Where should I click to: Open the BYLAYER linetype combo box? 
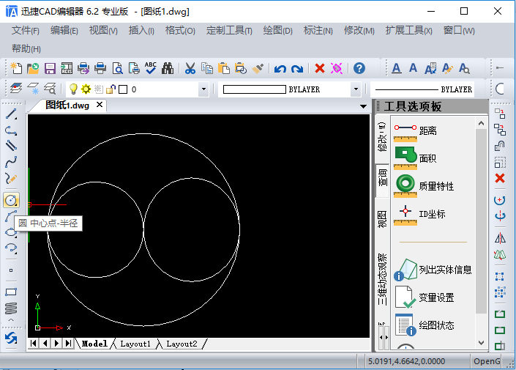(x=423, y=89)
